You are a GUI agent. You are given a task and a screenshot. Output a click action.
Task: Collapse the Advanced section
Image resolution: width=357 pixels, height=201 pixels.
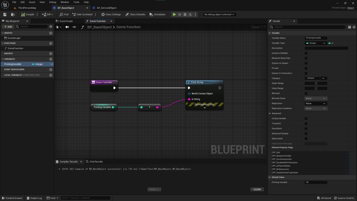(270, 113)
